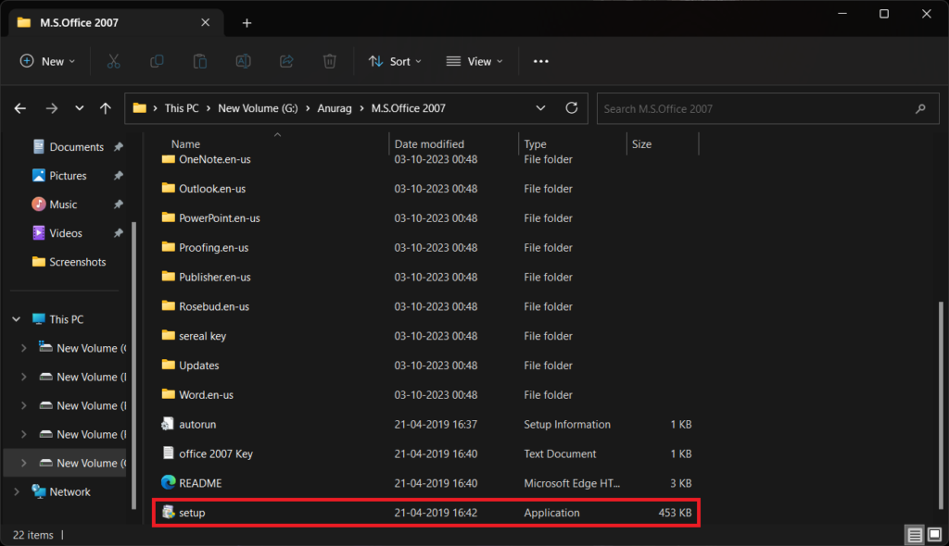Expand the Network tree node

point(17,492)
